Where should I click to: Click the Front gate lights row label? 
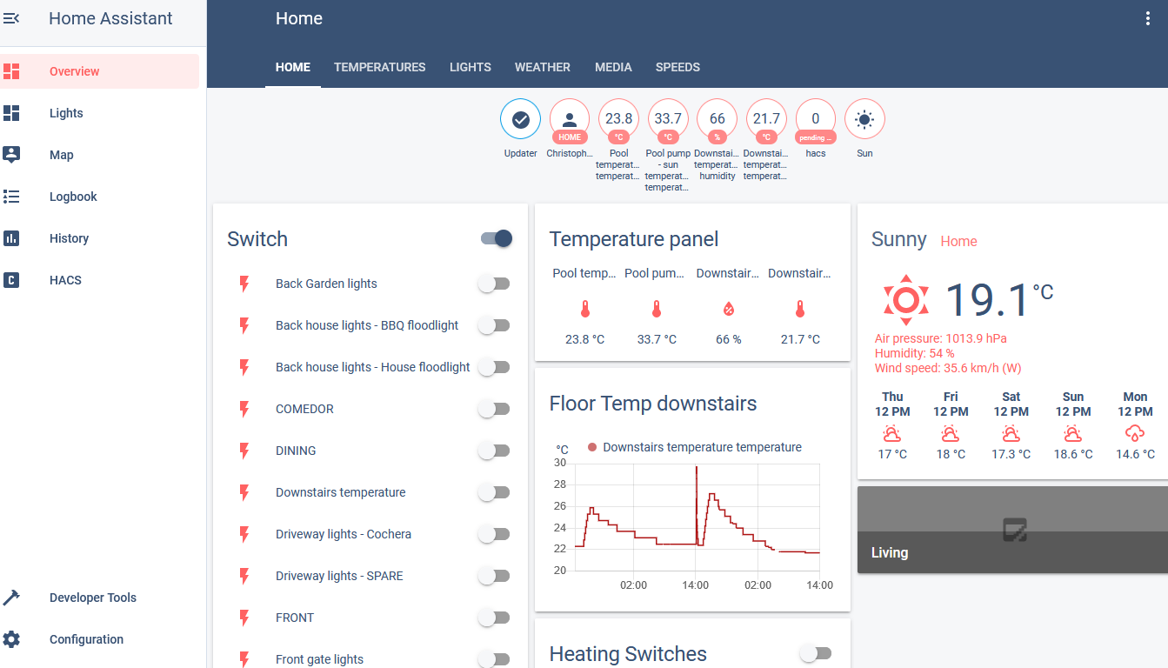click(319, 659)
